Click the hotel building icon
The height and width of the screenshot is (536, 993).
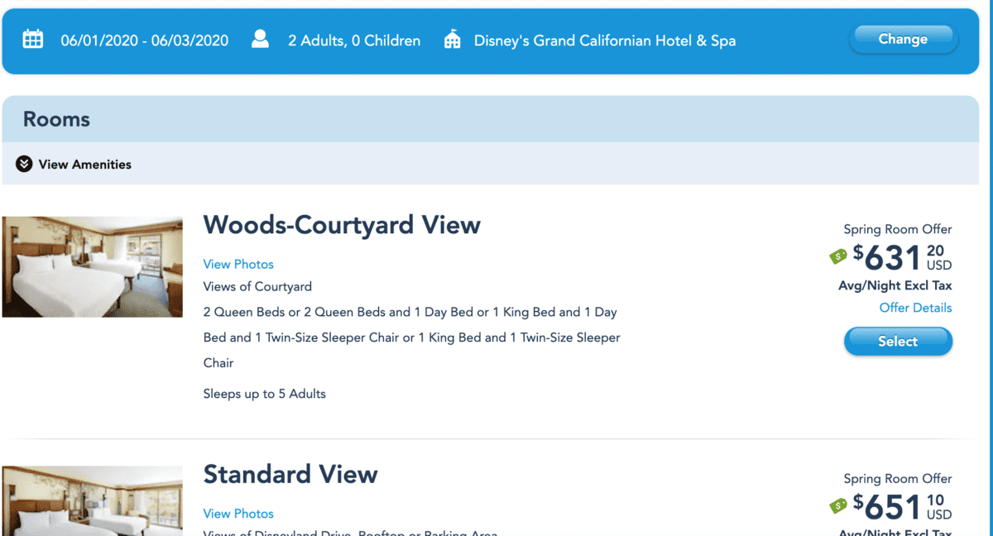coord(452,40)
